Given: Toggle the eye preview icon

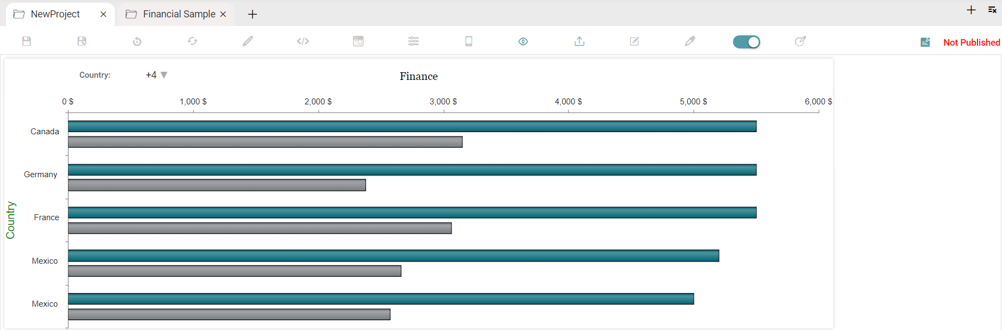Looking at the screenshot, I should point(523,41).
